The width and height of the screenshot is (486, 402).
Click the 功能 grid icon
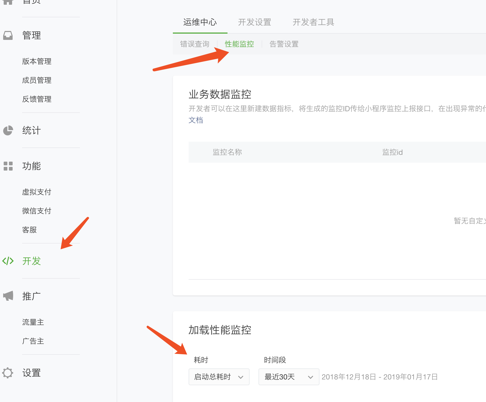coord(8,166)
